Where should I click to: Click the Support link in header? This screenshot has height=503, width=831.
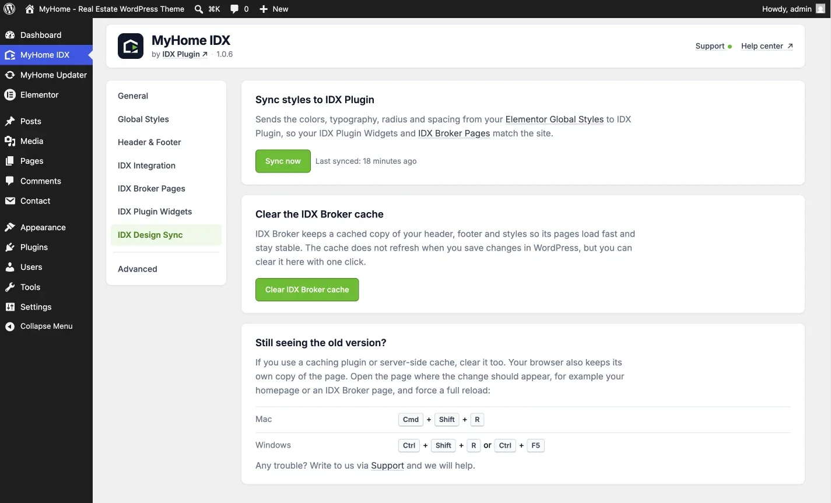[710, 46]
